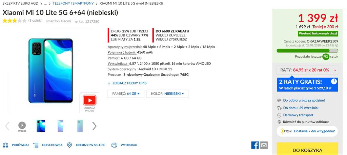Image resolution: width=347 pixels, height=155 pixels.
Task: Select the blue phone front-and-back thumbnail
Action: 41,126
